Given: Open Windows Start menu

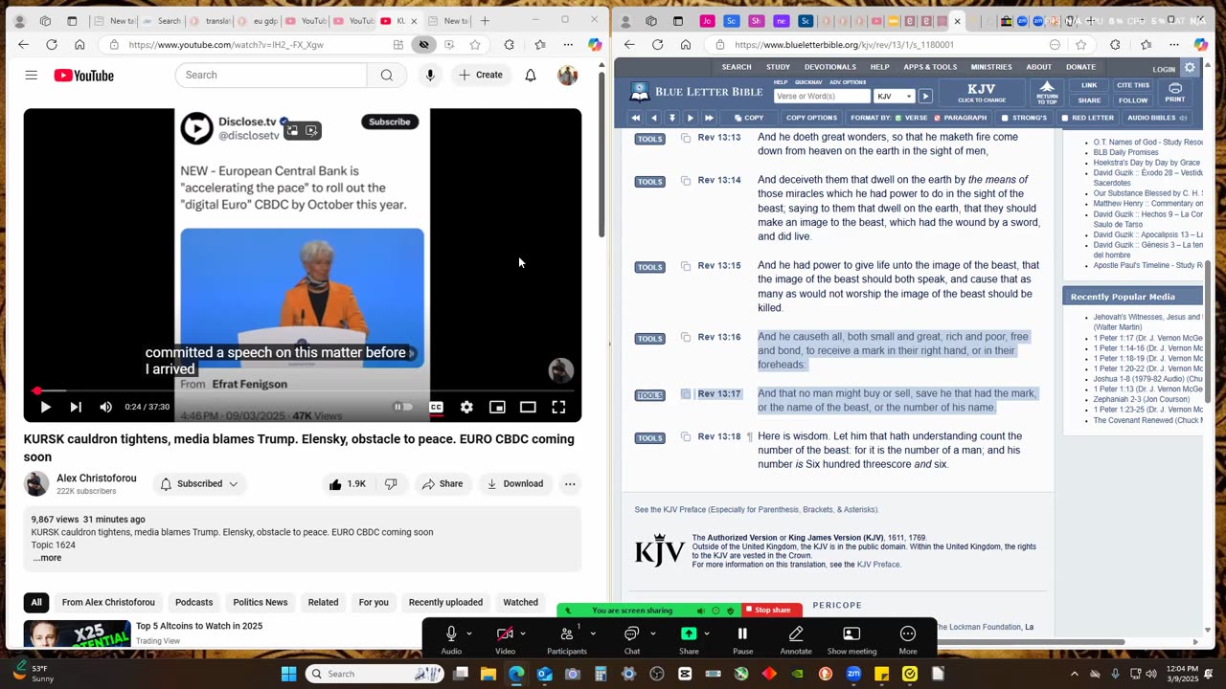Looking at the screenshot, I should coord(288,674).
